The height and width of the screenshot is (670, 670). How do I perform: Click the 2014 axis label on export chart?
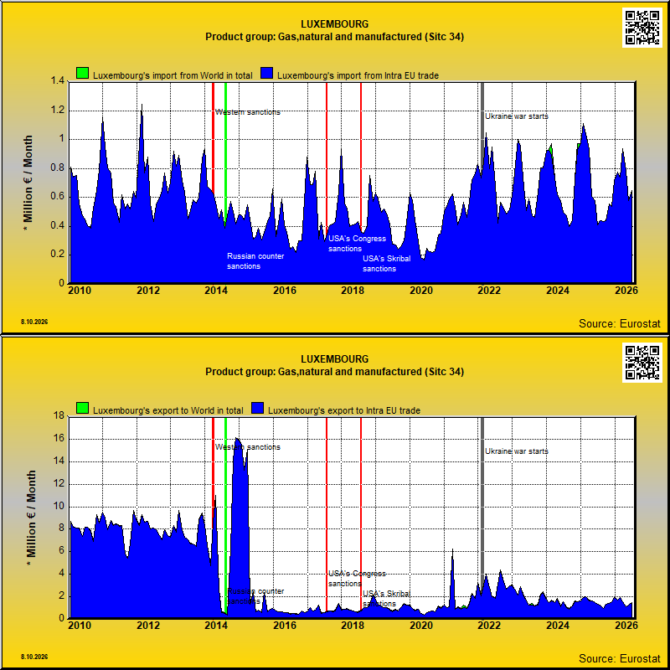pos(216,626)
